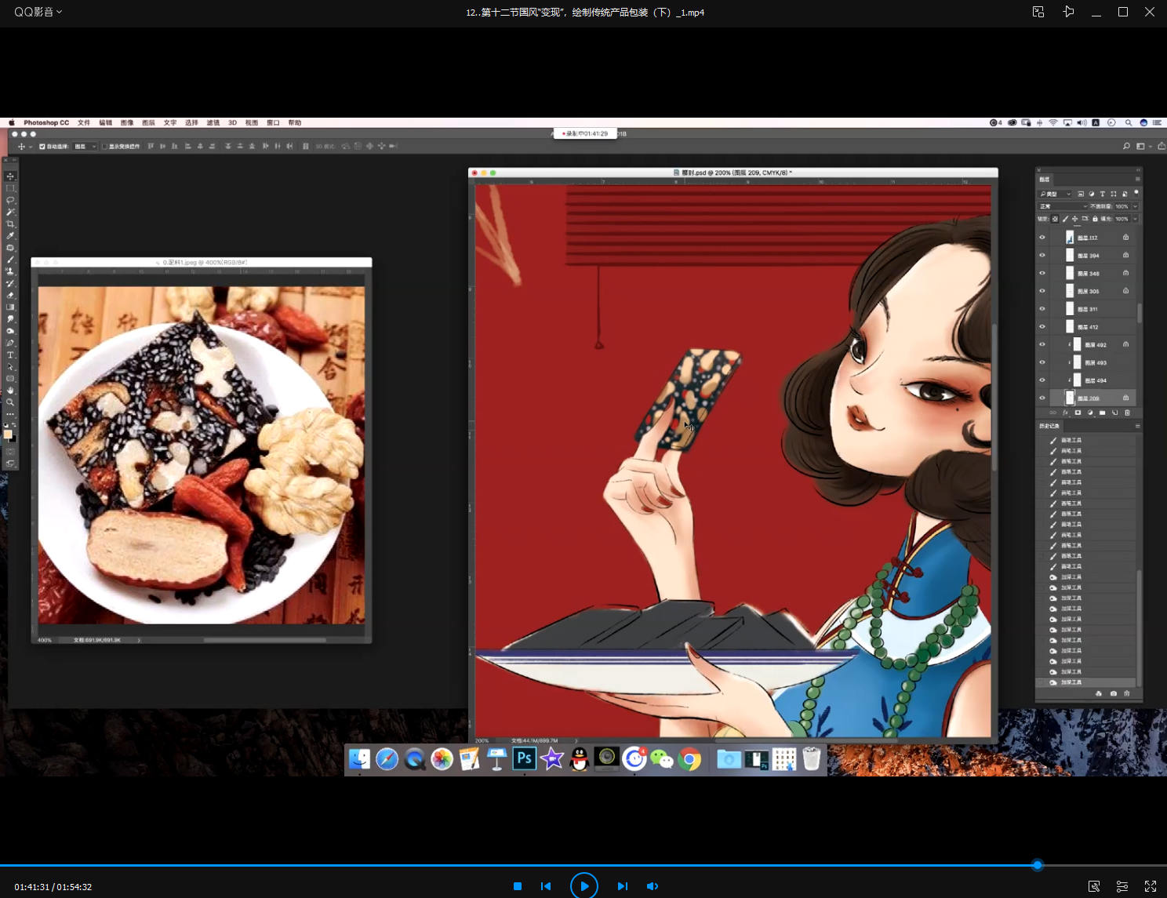The image size is (1167, 898).
Task: Open the 图像 menu
Action: point(127,122)
